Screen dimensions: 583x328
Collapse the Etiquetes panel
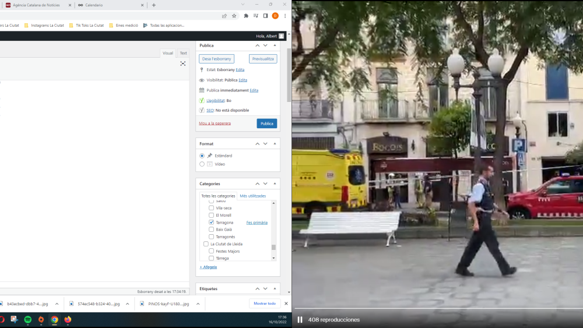pos(275,288)
